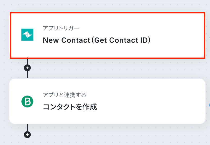The height and width of the screenshot is (145, 210).
Task: Select the New Contact(Get Contact ID) title
Action: click(x=96, y=40)
